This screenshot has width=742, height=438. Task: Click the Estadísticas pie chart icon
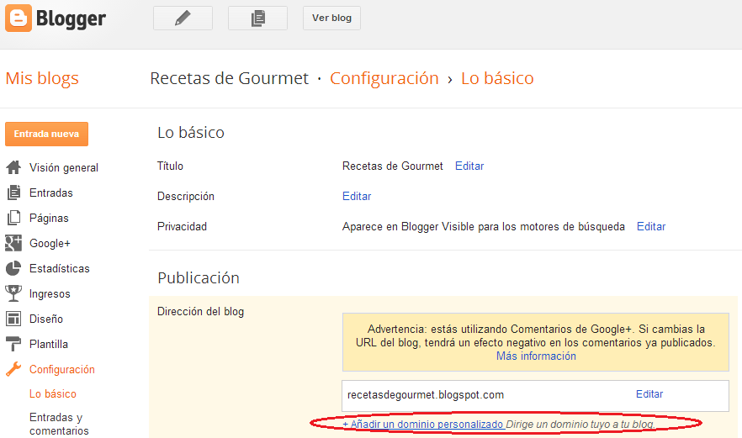[x=13, y=268]
